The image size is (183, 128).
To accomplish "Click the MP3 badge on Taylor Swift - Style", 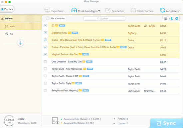I will click(79, 83).
